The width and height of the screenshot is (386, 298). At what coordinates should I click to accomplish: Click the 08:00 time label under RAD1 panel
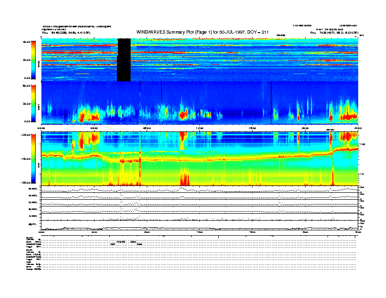point(147,128)
